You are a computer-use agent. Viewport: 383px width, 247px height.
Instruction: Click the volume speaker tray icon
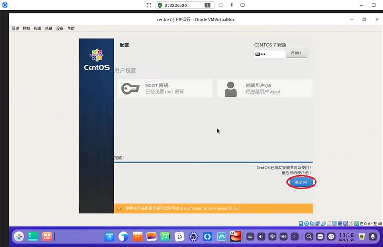click(261, 236)
